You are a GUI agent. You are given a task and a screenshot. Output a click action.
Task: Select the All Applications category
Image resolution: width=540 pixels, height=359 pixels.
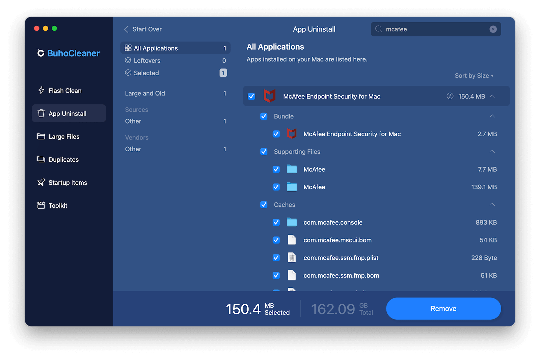click(175, 48)
